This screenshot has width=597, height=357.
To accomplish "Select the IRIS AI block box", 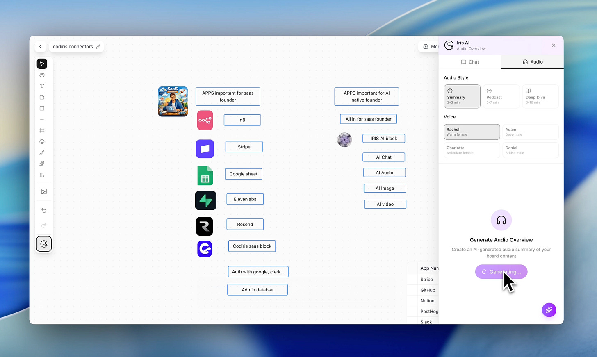I will [384, 139].
